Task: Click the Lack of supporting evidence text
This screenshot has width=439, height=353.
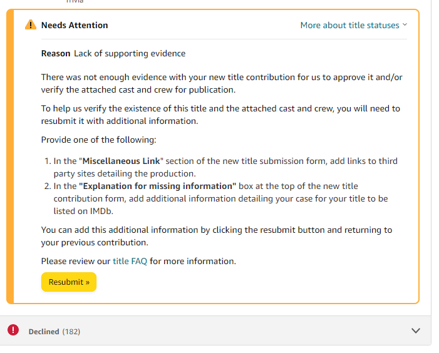Action: pos(130,53)
